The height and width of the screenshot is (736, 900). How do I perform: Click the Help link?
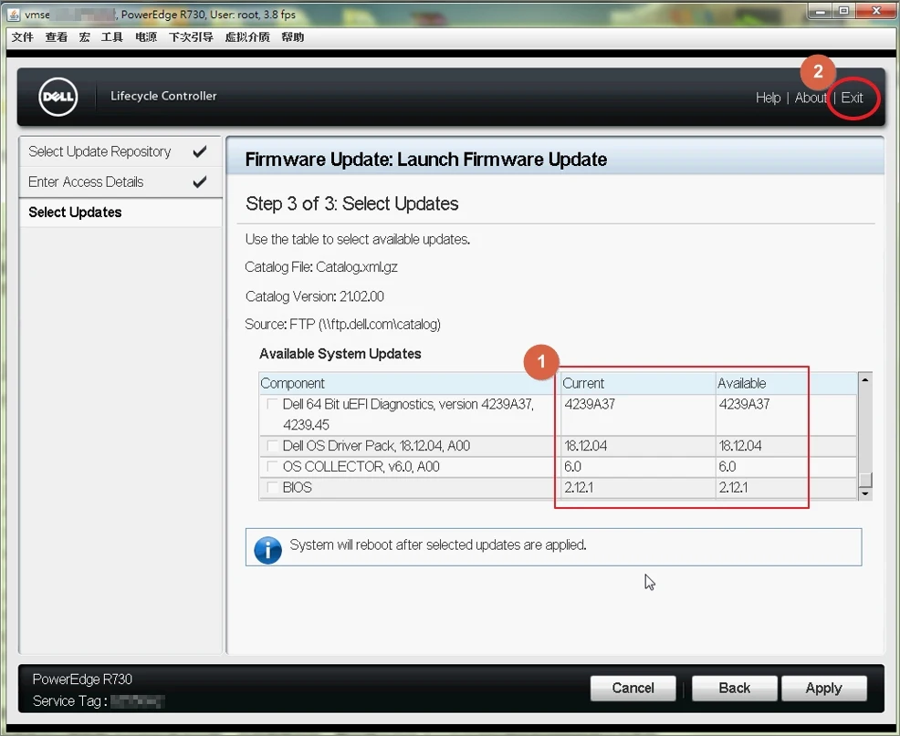coord(768,98)
